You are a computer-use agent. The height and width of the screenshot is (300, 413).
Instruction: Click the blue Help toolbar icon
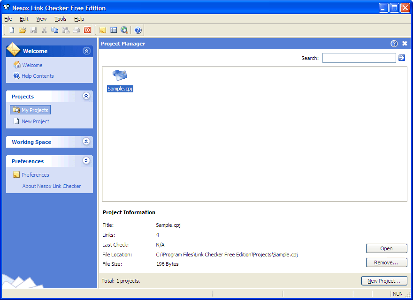tap(138, 30)
